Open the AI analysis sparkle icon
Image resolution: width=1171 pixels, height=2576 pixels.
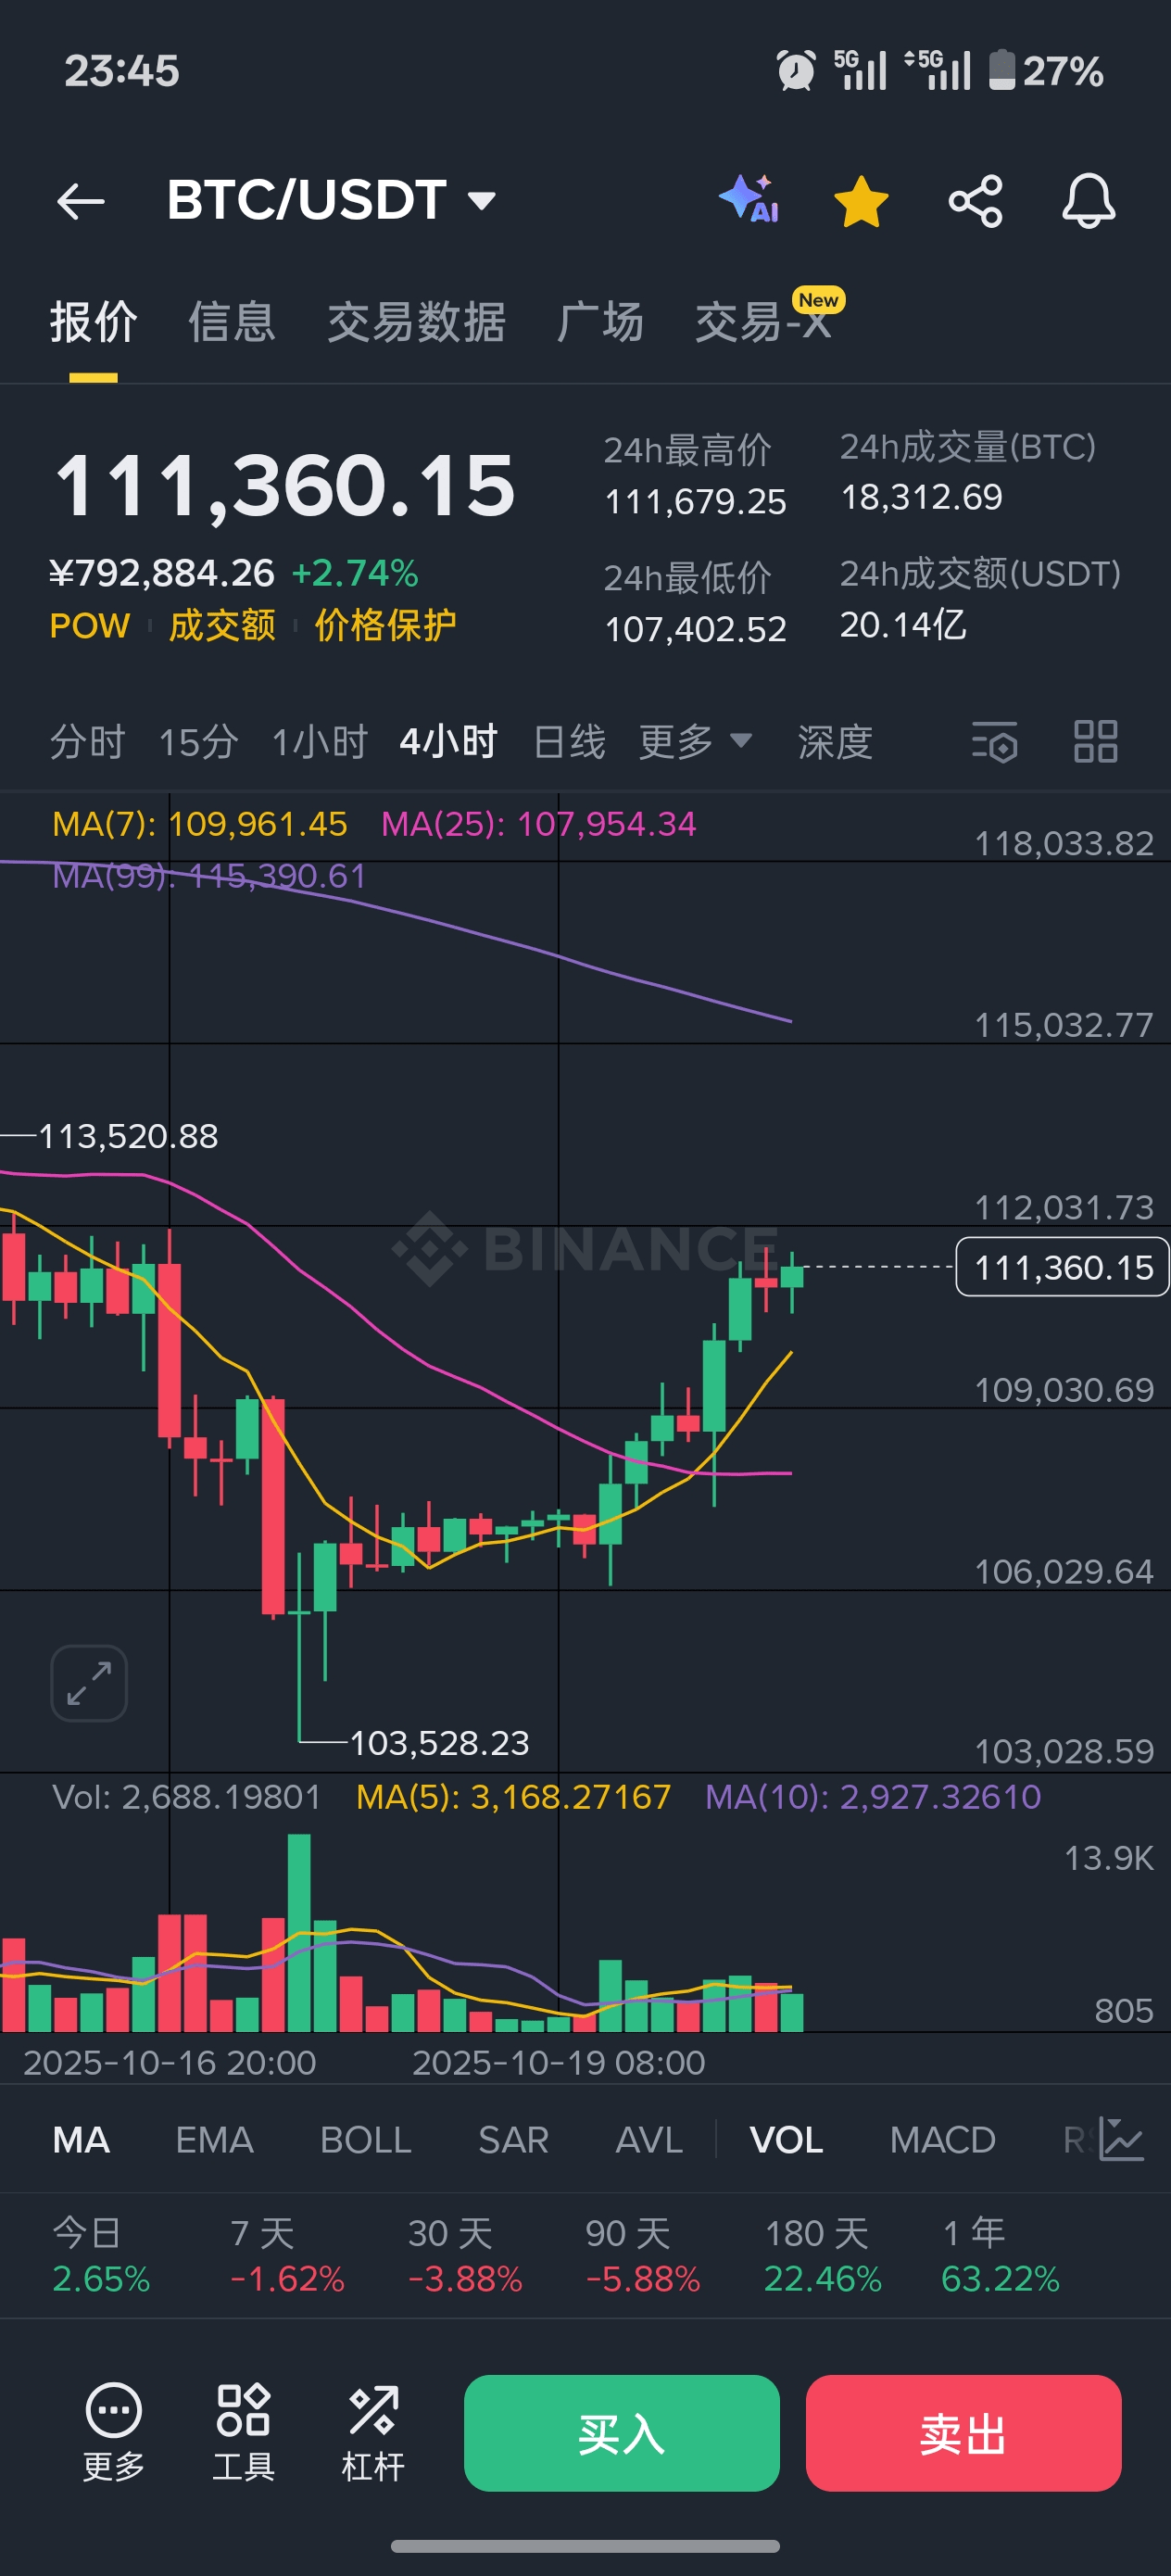point(749,199)
